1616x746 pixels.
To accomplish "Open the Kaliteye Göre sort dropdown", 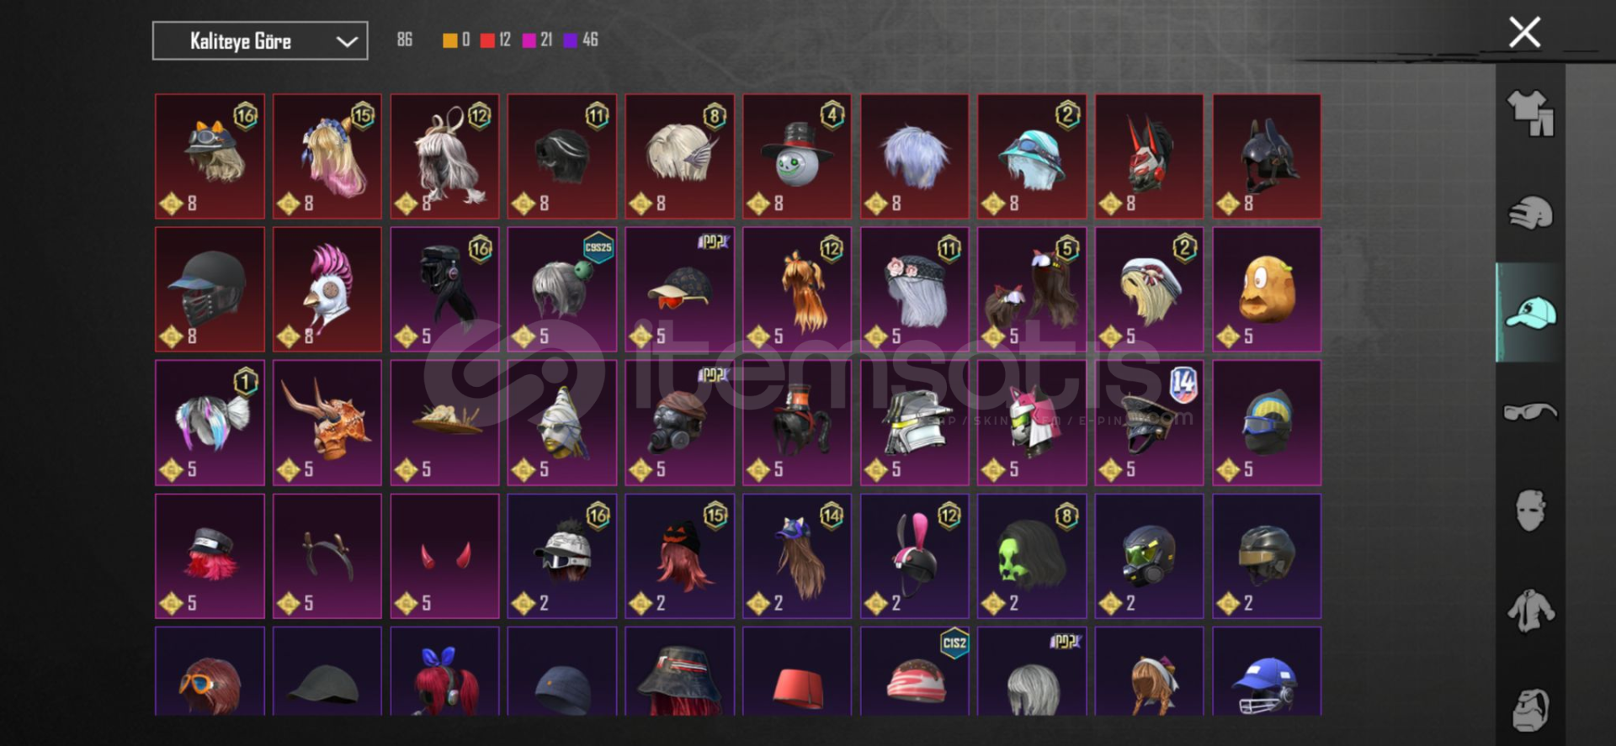I will (x=260, y=40).
